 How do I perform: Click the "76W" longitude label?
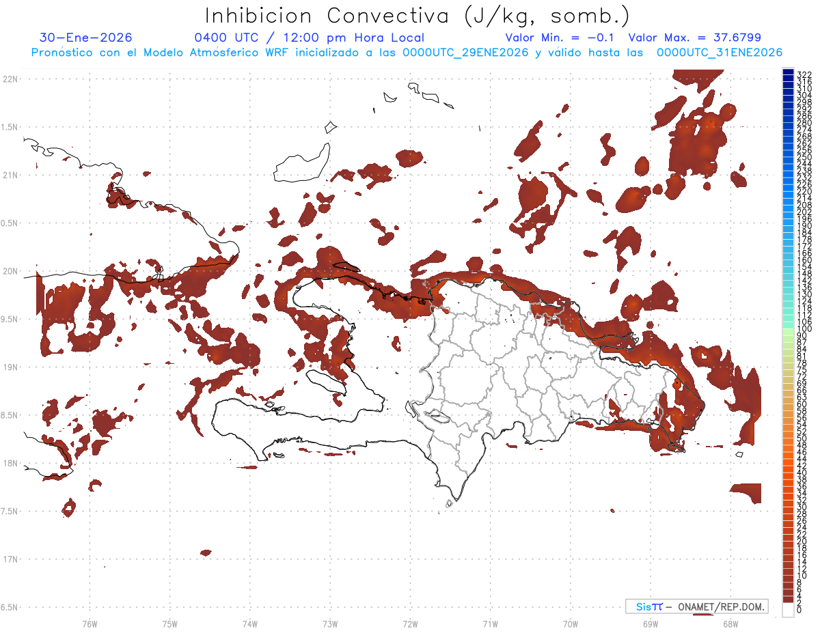(90, 623)
